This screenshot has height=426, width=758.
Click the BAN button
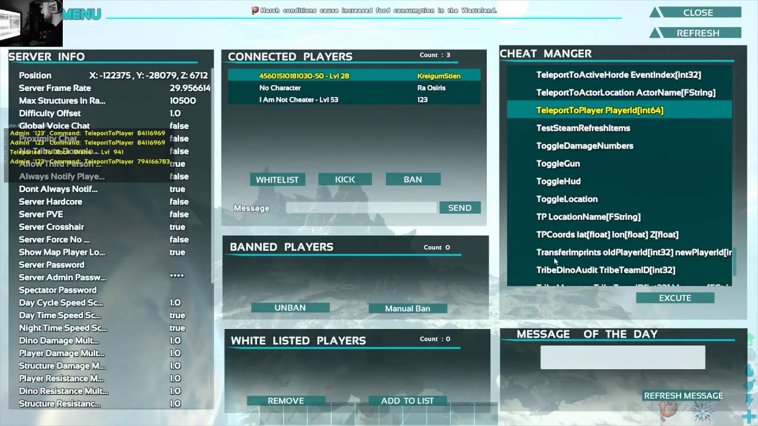point(413,179)
